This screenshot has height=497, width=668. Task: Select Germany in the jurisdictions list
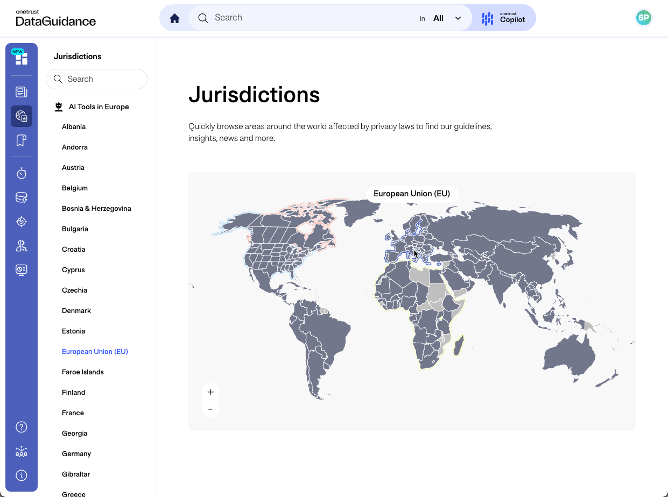pyautogui.click(x=76, y=454)
